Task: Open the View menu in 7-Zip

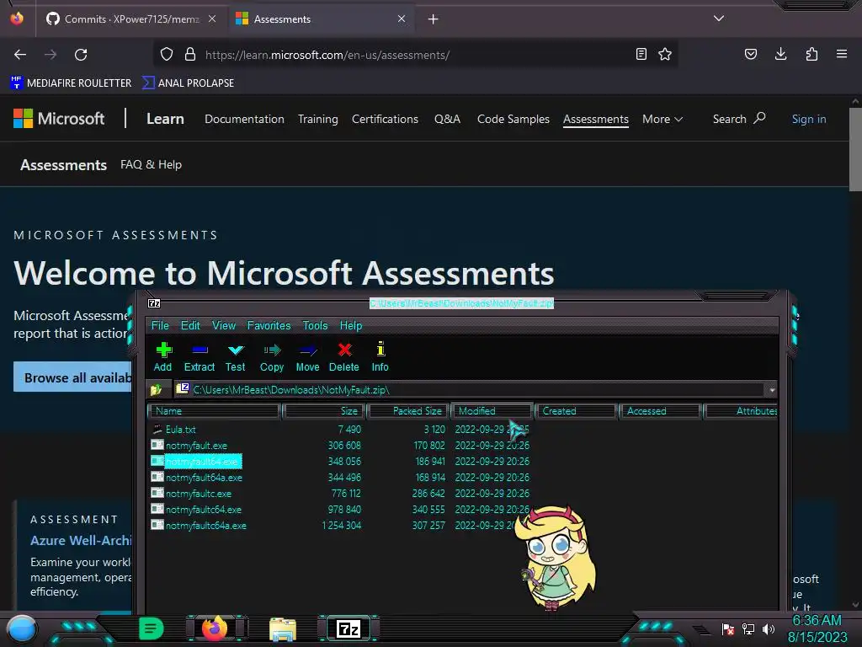Action: (x=224, y=325)
